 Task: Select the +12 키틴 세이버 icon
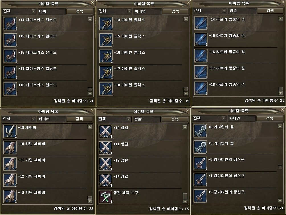click(10, 180)
